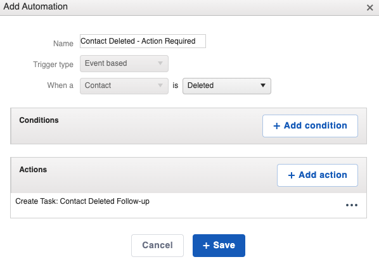
Task: Close the Add Automation dialog
Action: click(369, 8)
